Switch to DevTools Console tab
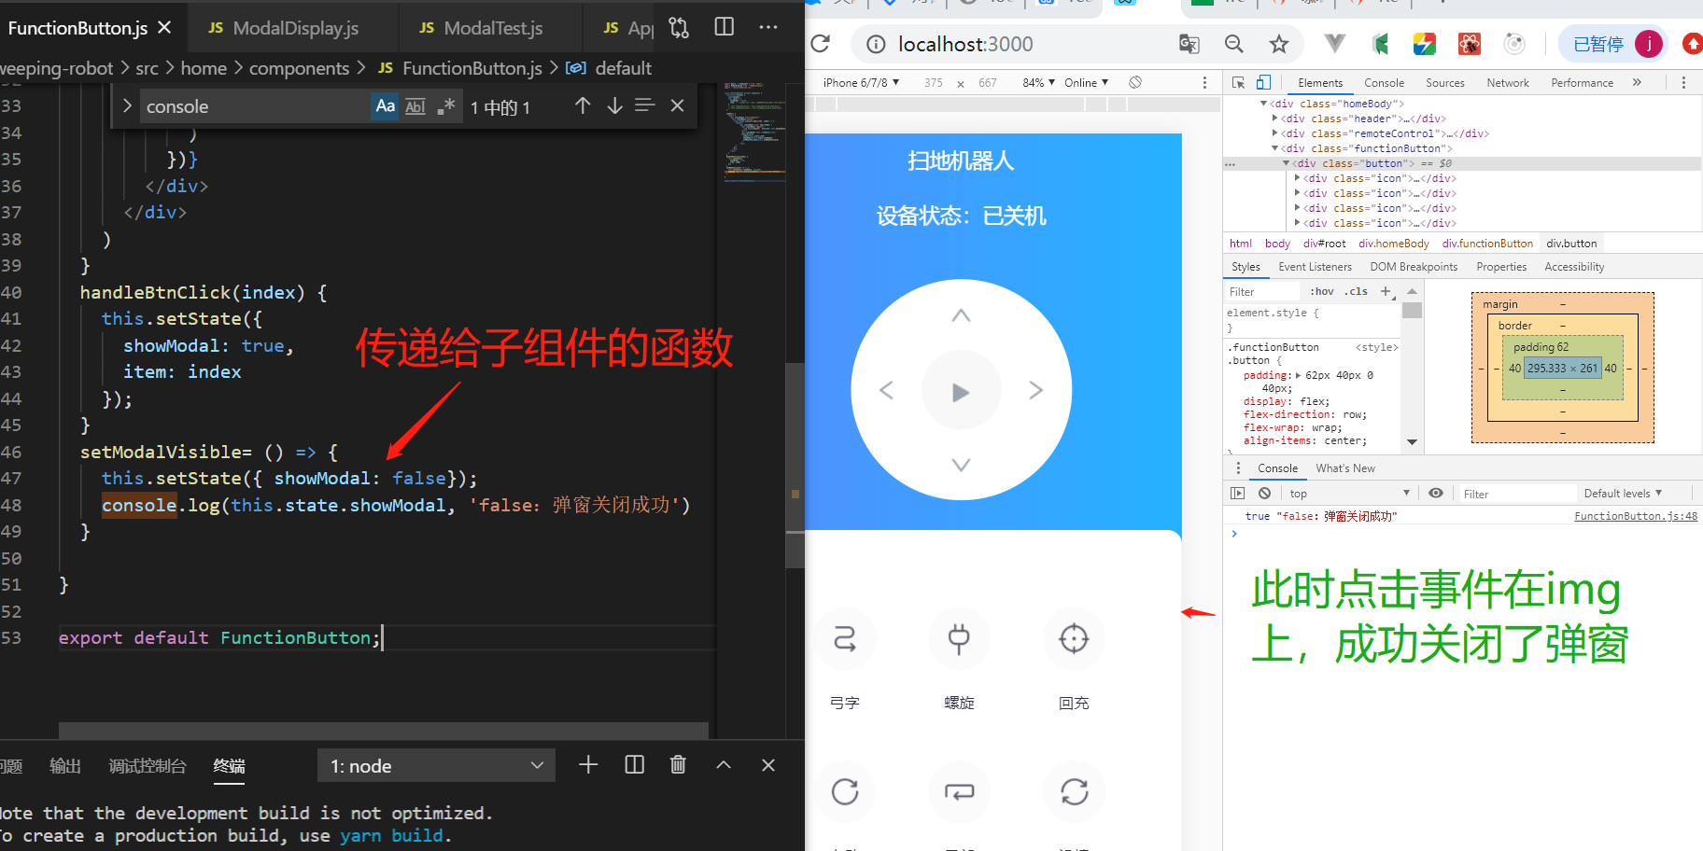The width and height of the screenshot is (1703, 851). click(1384, 83)
